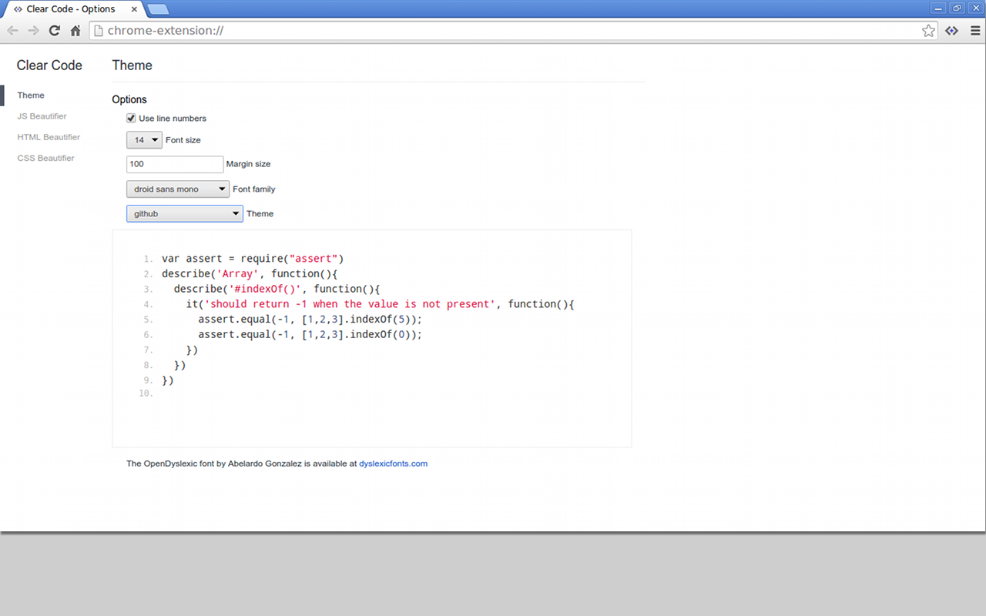Image resolution: width=986 pixels, height=616 pixels.
Task: Click the Margin size input field
Action: point(175,164)
